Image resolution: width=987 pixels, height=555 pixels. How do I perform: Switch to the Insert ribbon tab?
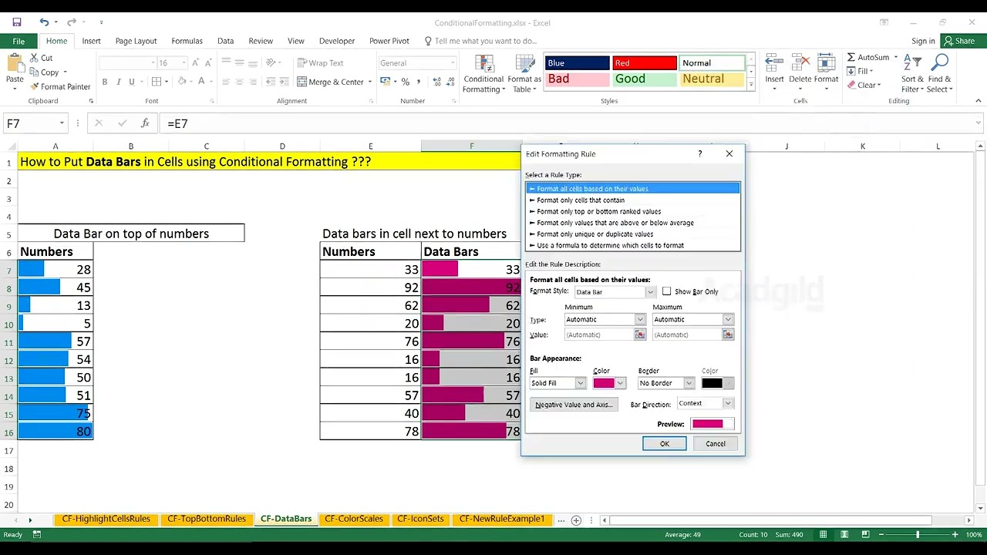click(91, 41)
